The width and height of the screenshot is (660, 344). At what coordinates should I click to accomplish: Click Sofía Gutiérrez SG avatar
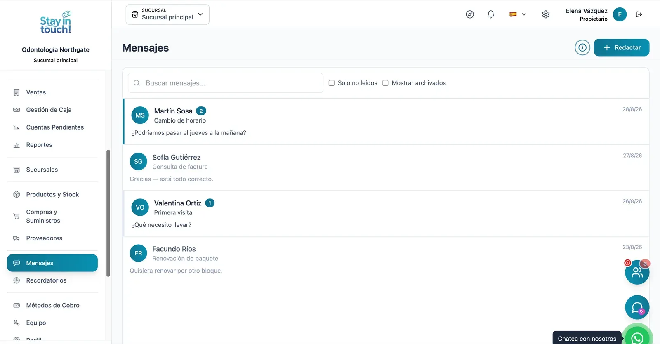click(x=138, y=161)
